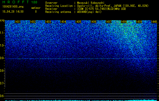Screen dimensions: 159x101
Task: Click the 0.9 frequency axis label
Action: tap(2, 58)
